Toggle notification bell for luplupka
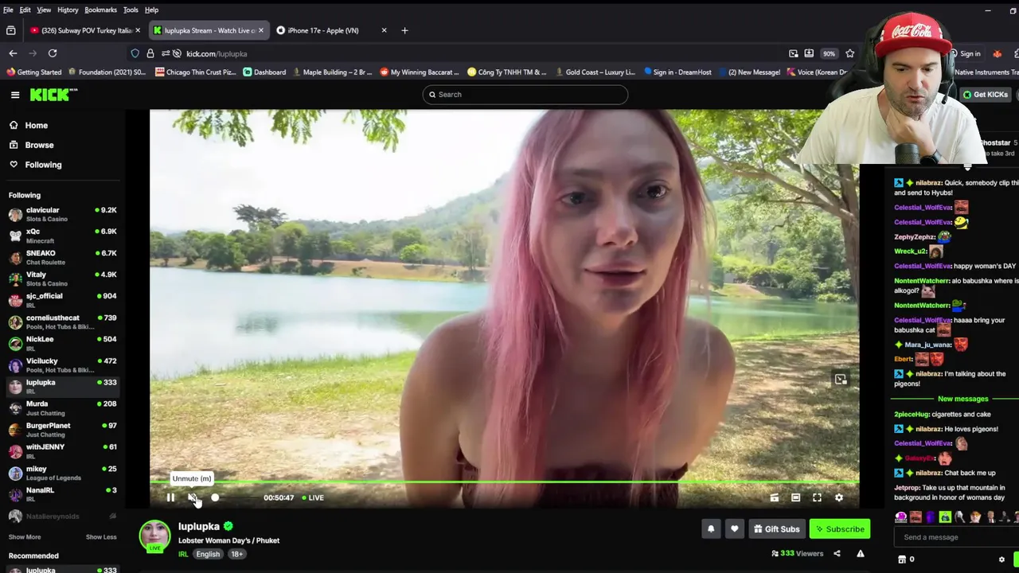Viewport: 1019px width, 573px height. [711, 528]
